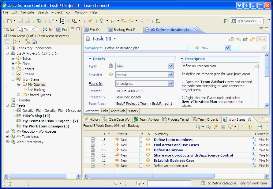The height and width of the screenshot is (189, 273).
Task: Expand the Repository Connections node
Action: pos(7,48)
